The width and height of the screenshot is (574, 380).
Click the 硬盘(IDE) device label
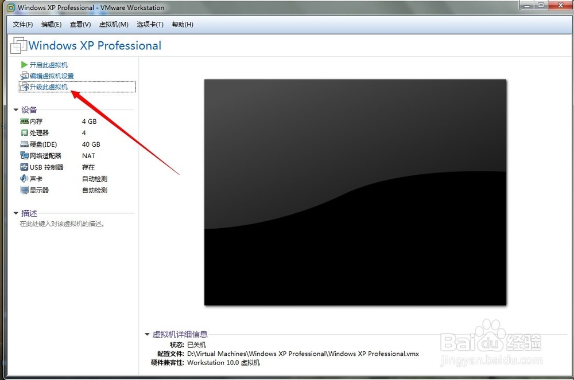pyautogui.click(x=43, y=144)
